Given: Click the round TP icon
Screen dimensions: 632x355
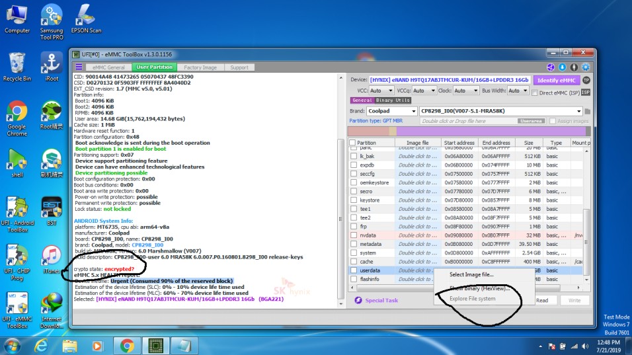Looking at the screenshot, I should [586, 80].
